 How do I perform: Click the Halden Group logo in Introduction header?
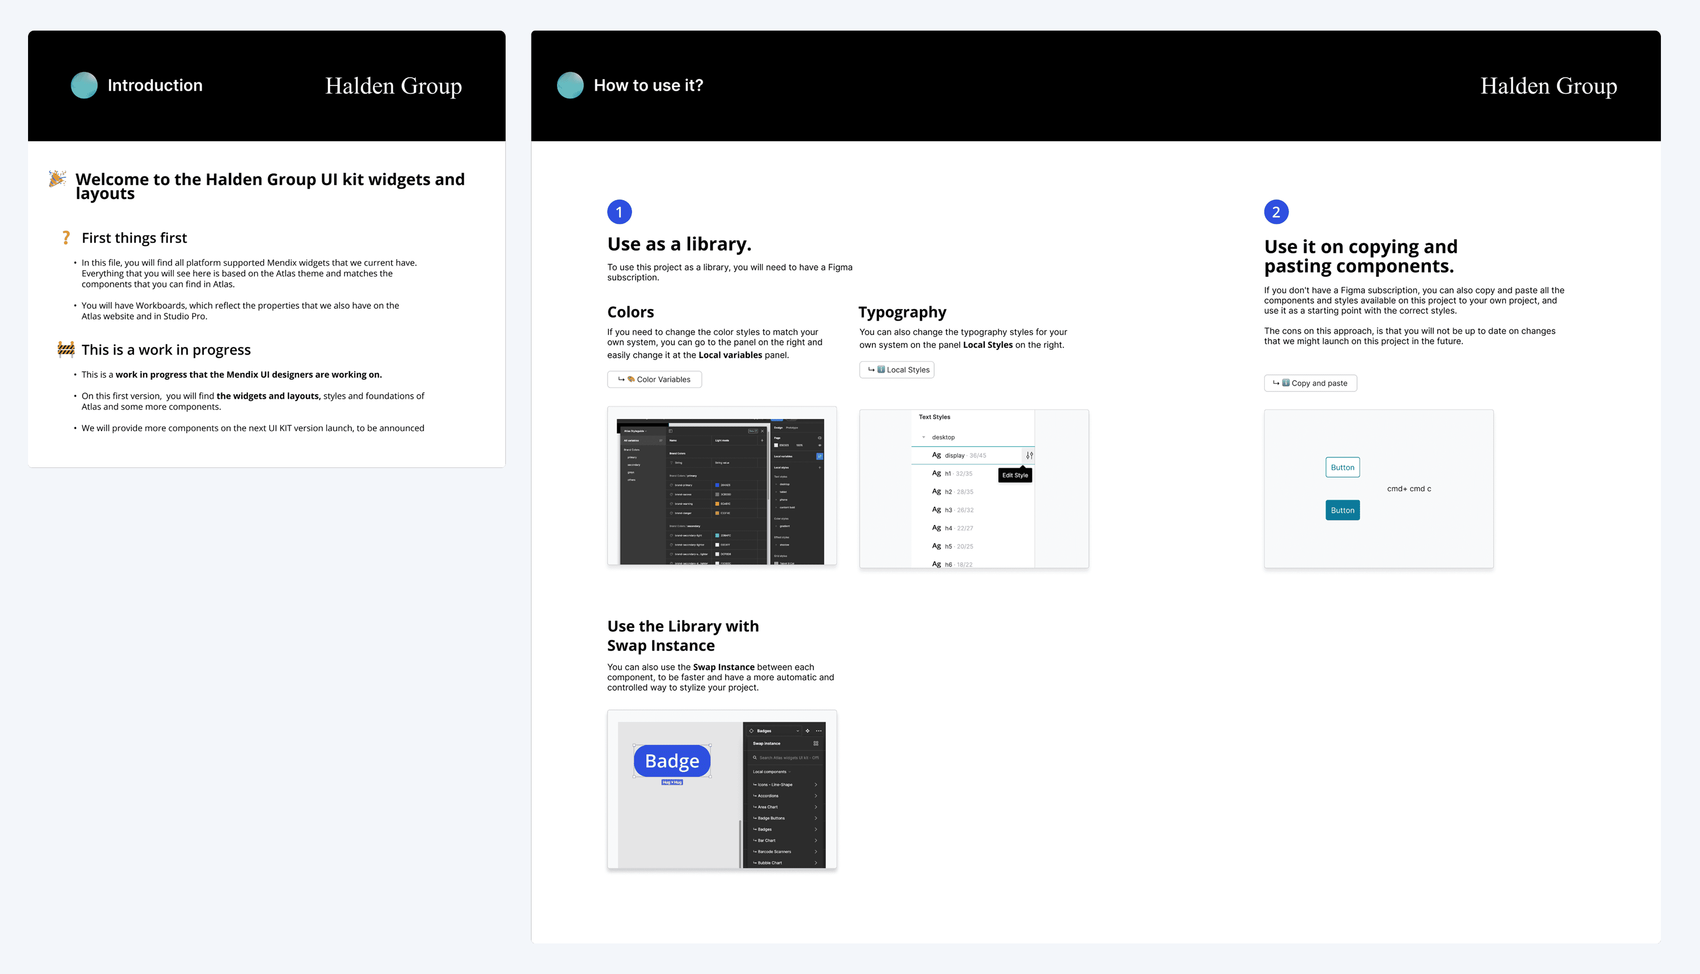tap(394, 85)
